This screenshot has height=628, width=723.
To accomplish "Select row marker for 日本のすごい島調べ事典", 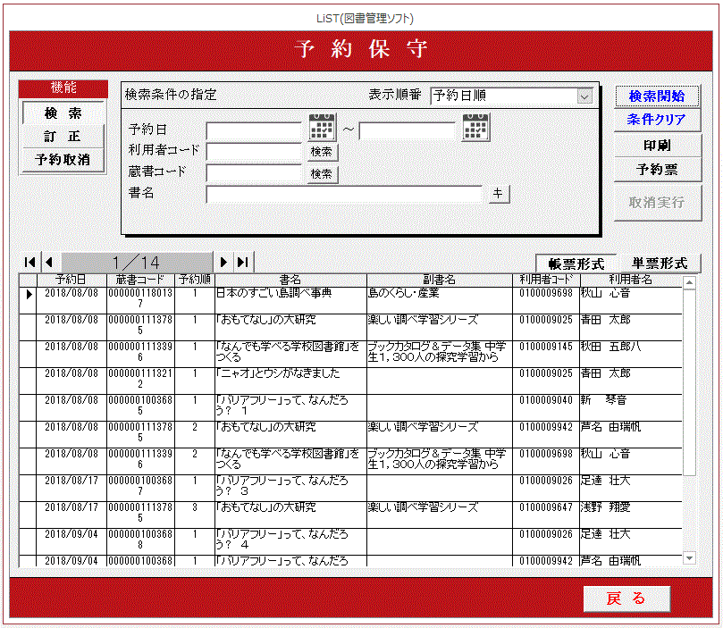I will click(x=28, y=300).
